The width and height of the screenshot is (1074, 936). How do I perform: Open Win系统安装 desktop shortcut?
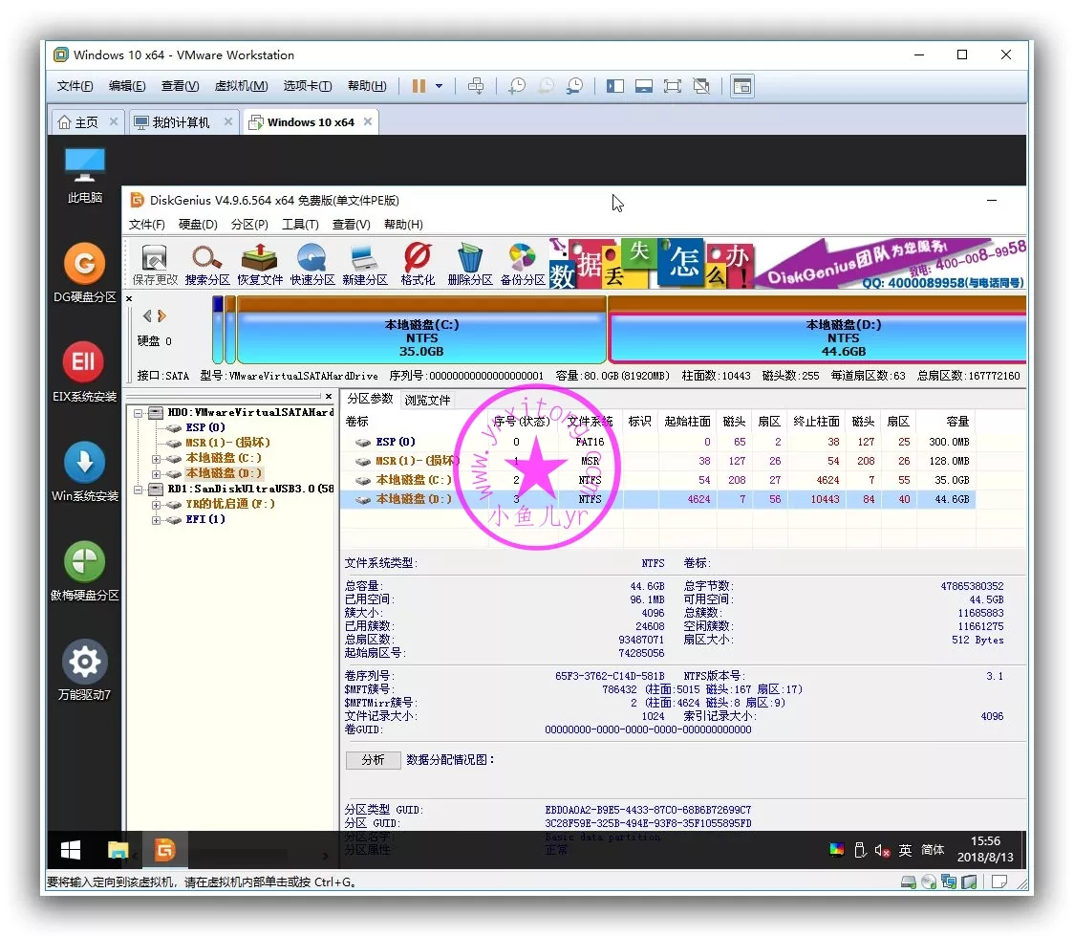coord(84,470)
